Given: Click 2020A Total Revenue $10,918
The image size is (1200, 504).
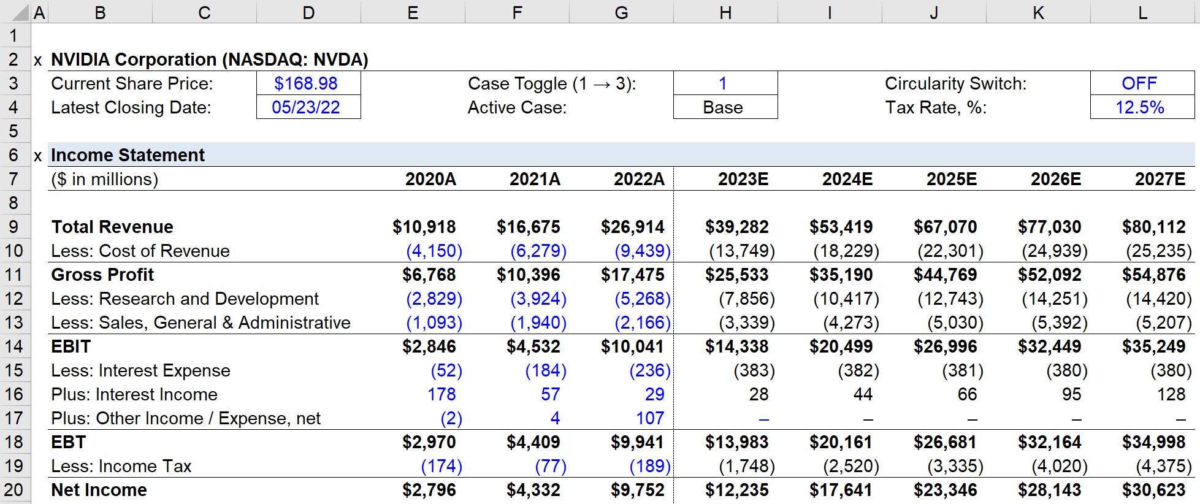Looking at the screenshot, I should 424,227.
